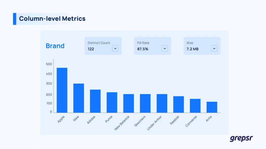Screen dimensions: 266x149
Task: Select the Puma bar in chart
Action: [x=112, y=102]
